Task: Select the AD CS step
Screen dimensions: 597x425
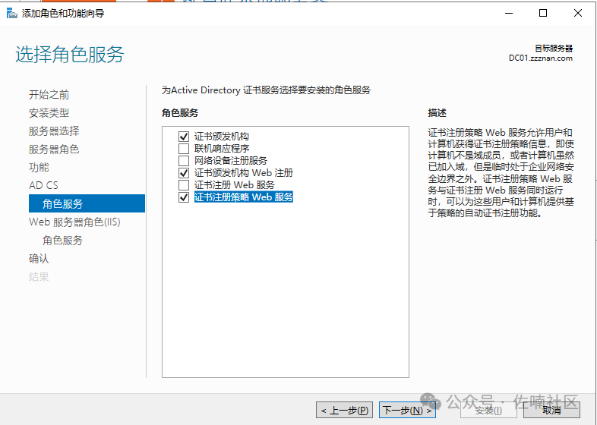Action: coord(44,185)
